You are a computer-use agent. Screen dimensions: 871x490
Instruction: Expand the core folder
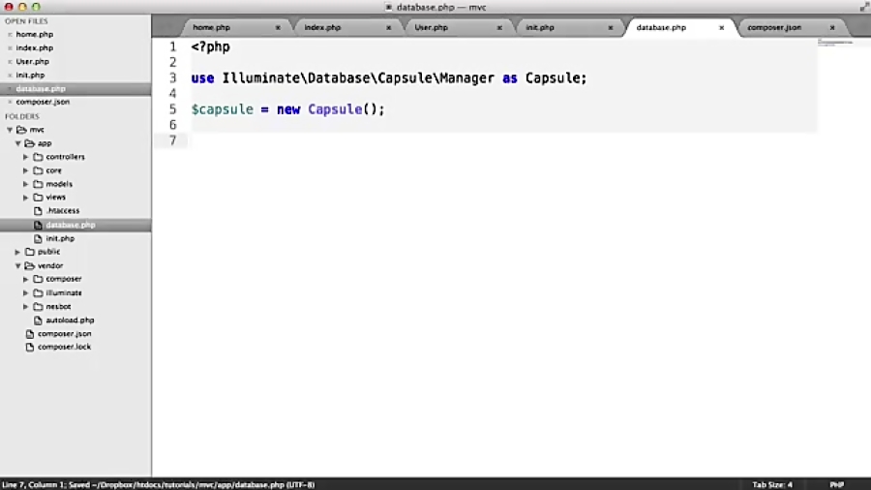tap(25, 170)
